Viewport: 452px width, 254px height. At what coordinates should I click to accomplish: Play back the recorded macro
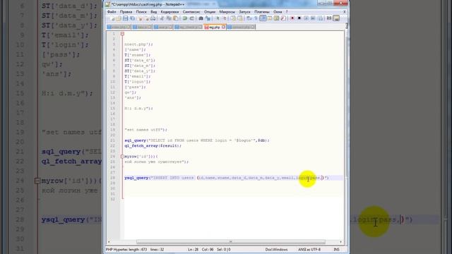[x=306, y=18]
